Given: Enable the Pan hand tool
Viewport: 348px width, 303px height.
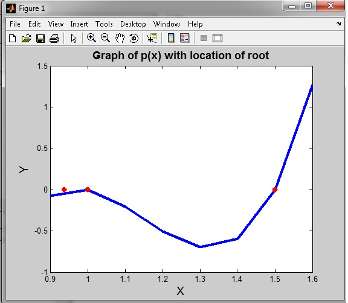Looking at the screenshot, I should pyautogui.click(x=120, y=38).
